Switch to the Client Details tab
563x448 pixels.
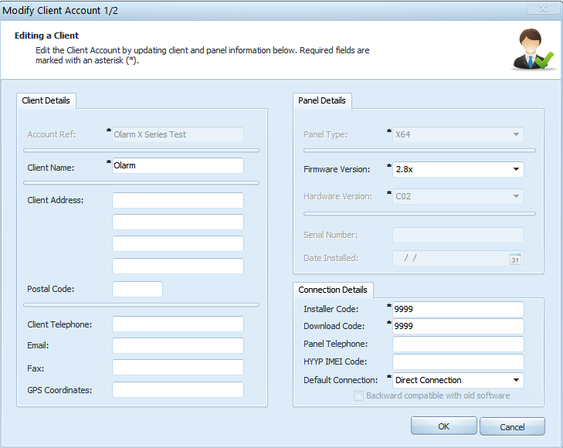[46, 101]
